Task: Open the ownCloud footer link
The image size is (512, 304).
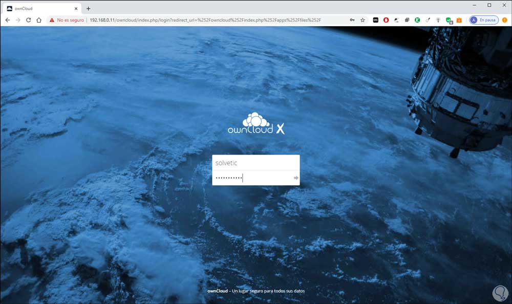Action: (218, 291)
